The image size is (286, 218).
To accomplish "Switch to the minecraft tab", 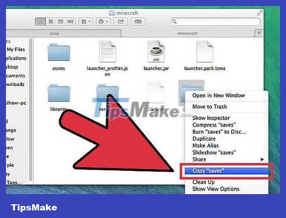I will click(188, 33).
